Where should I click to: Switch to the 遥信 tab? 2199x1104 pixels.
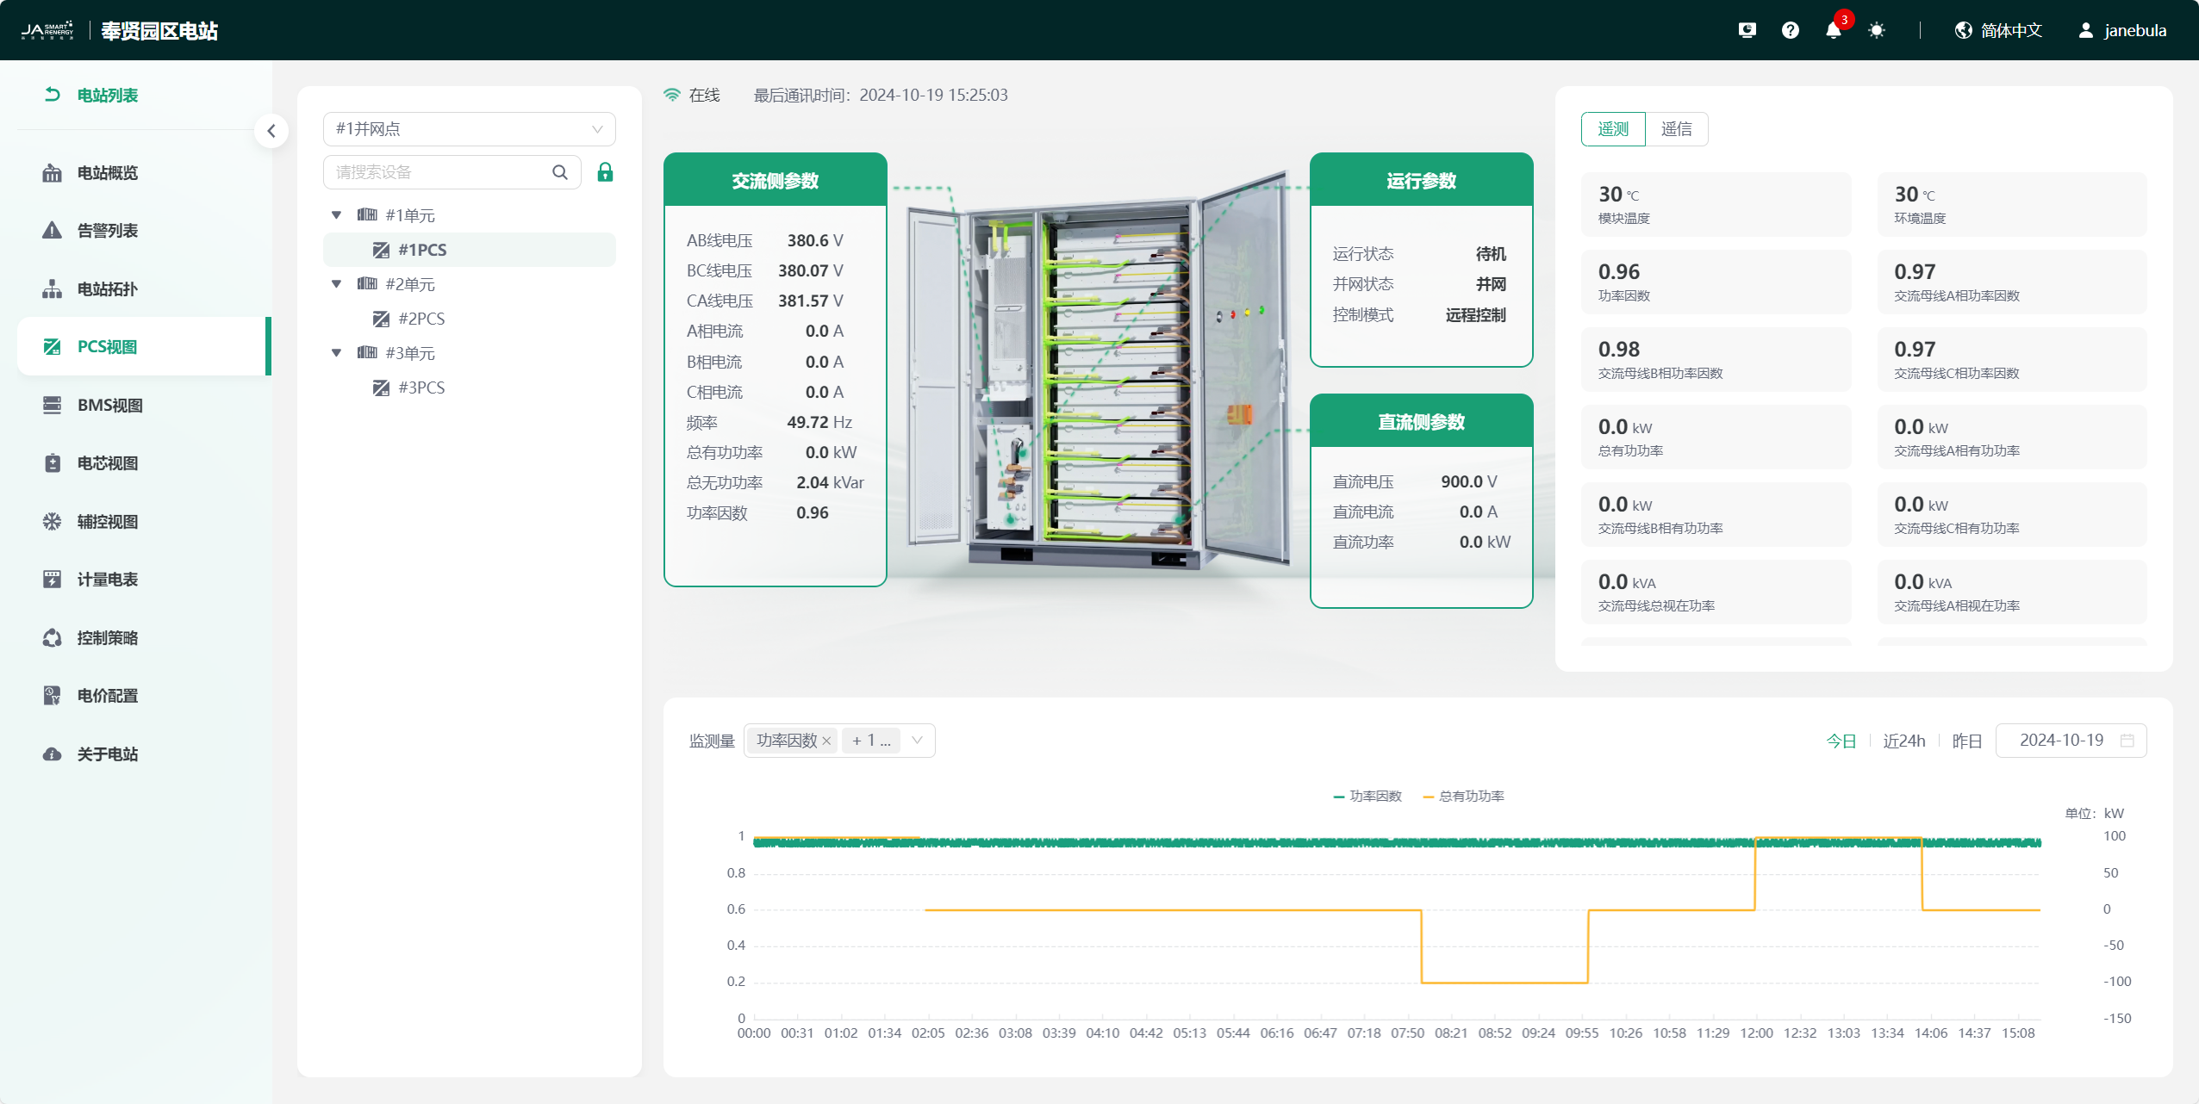click(x=1676, y=129)
